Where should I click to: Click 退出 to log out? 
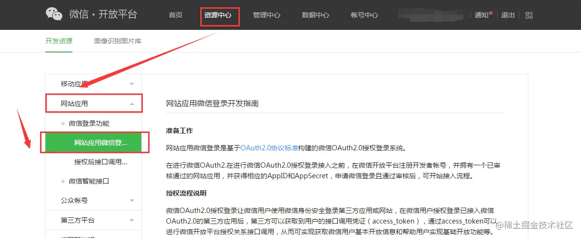click(x=508, y=15)
